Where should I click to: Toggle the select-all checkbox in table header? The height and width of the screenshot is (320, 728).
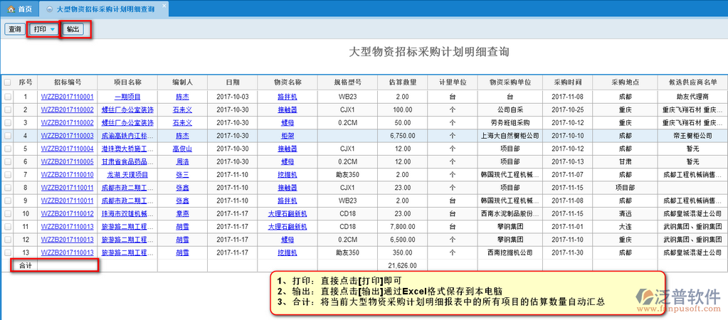pos(7,82)
